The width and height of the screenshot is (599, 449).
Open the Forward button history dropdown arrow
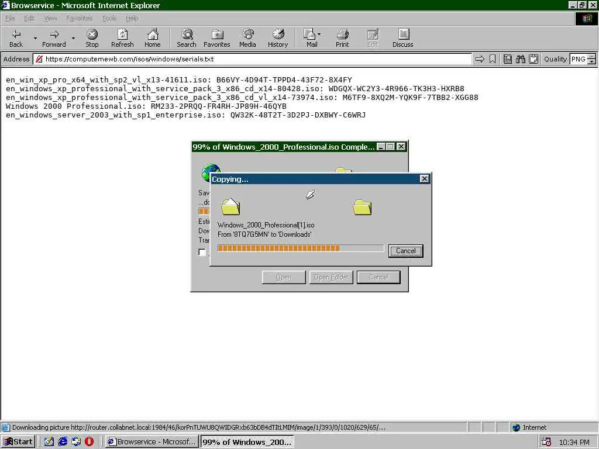click(x=73, y=39)
